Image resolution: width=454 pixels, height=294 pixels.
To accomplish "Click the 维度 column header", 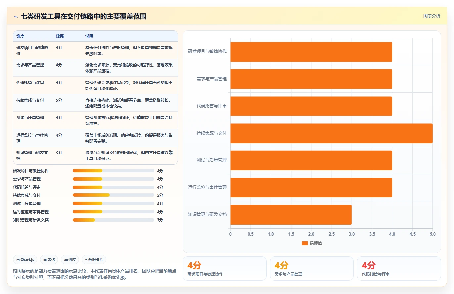I will [20, 36].
